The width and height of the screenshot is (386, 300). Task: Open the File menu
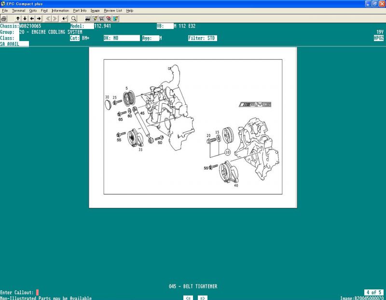click(5, 10)
